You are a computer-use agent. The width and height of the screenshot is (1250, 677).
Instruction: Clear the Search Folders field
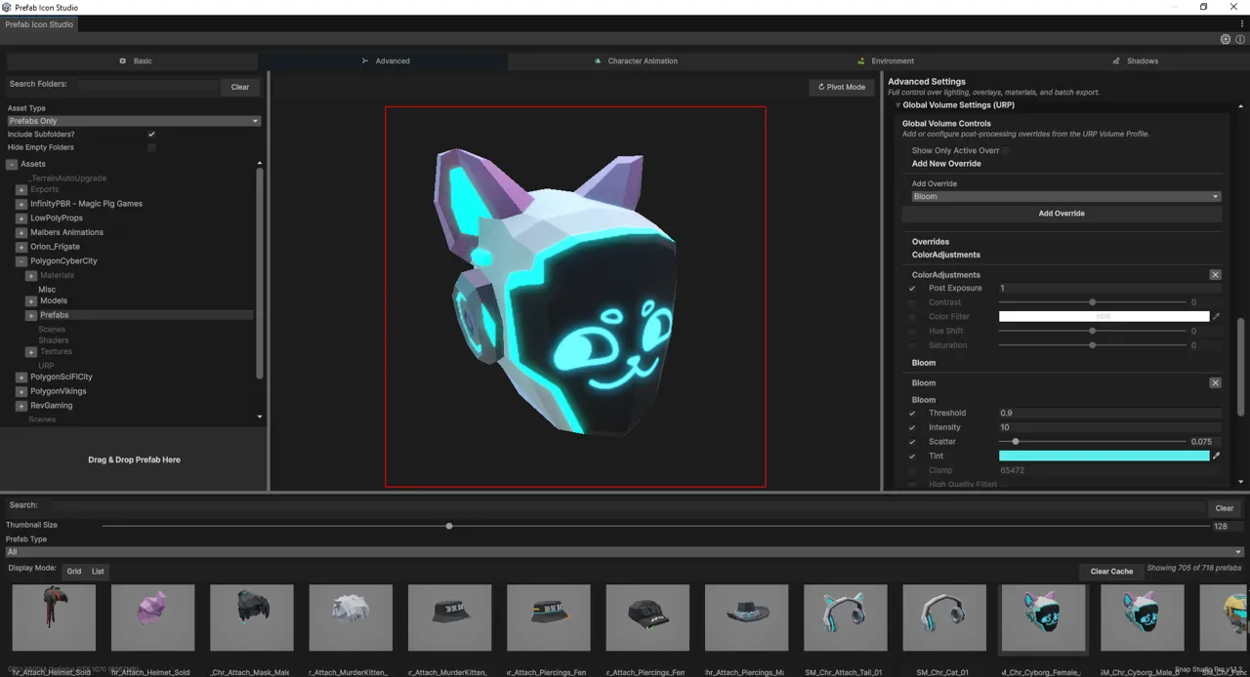pyautogui.click(x=240, y=87)
